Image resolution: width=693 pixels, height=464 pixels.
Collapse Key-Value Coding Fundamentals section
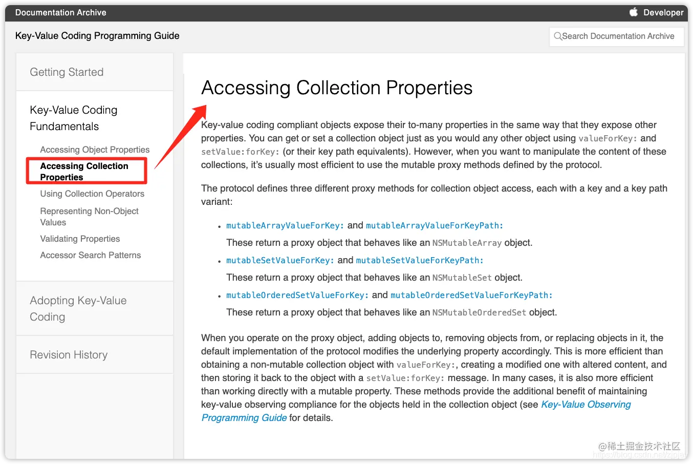[74, 118]
